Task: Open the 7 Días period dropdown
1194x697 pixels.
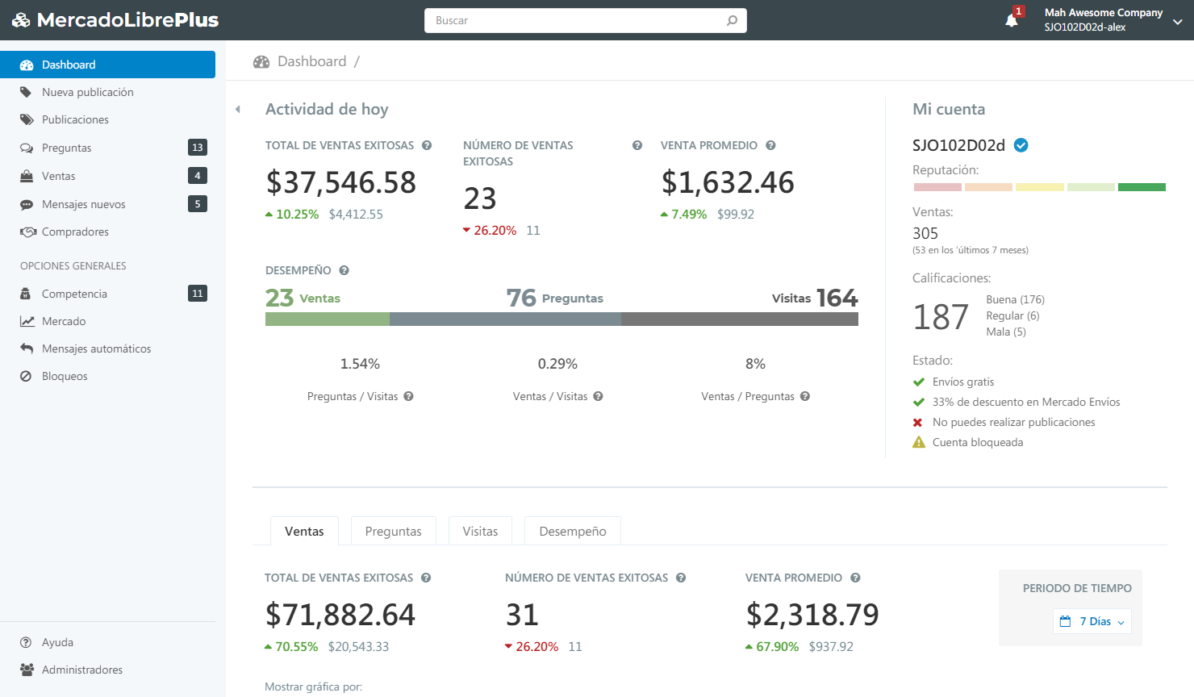Action: 1092,621
